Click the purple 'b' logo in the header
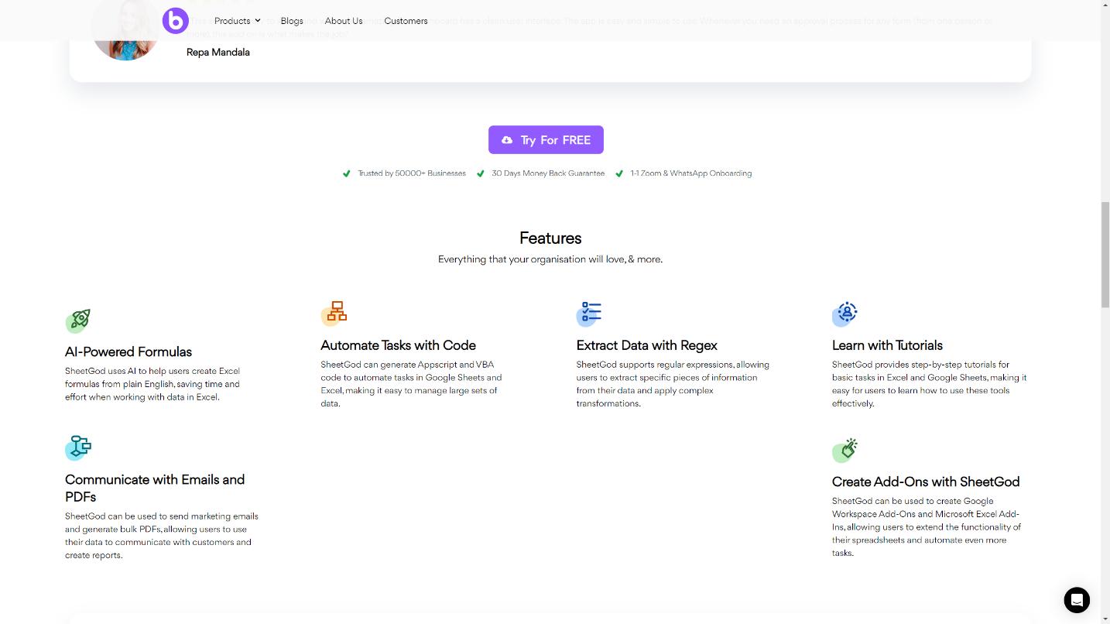Image resolution: width=1110 pixels, height=624 pixels. [x=176, y=21]
